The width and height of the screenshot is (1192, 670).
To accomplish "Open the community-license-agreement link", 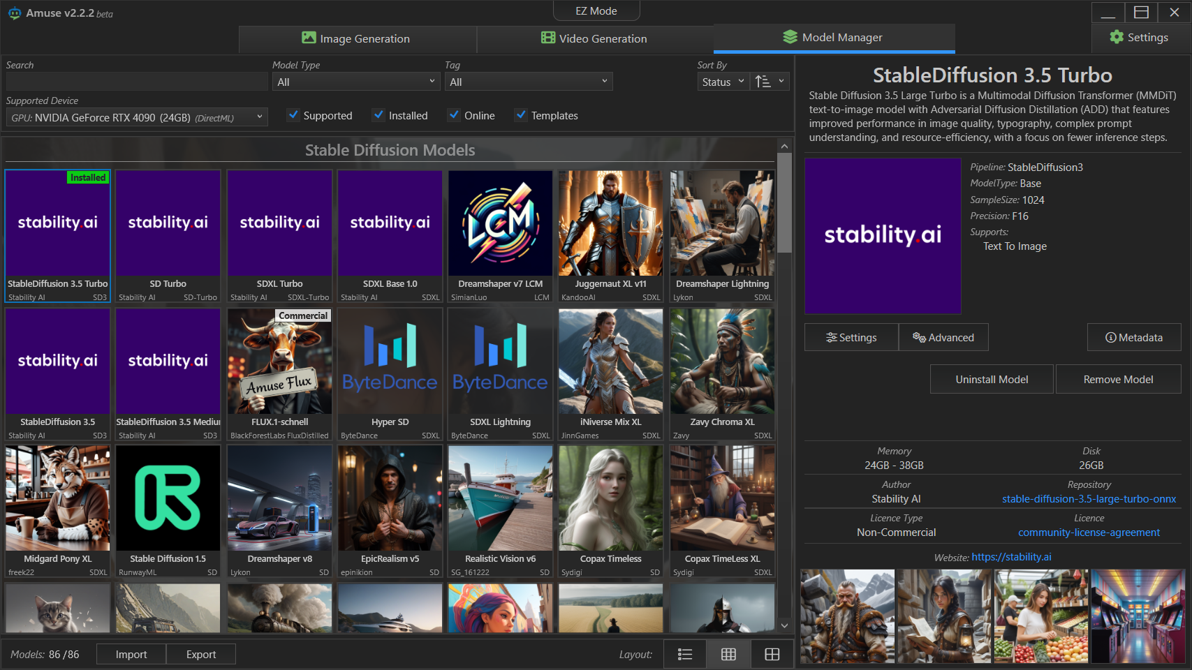I will pyautogui.click(x=1089, y=533).
